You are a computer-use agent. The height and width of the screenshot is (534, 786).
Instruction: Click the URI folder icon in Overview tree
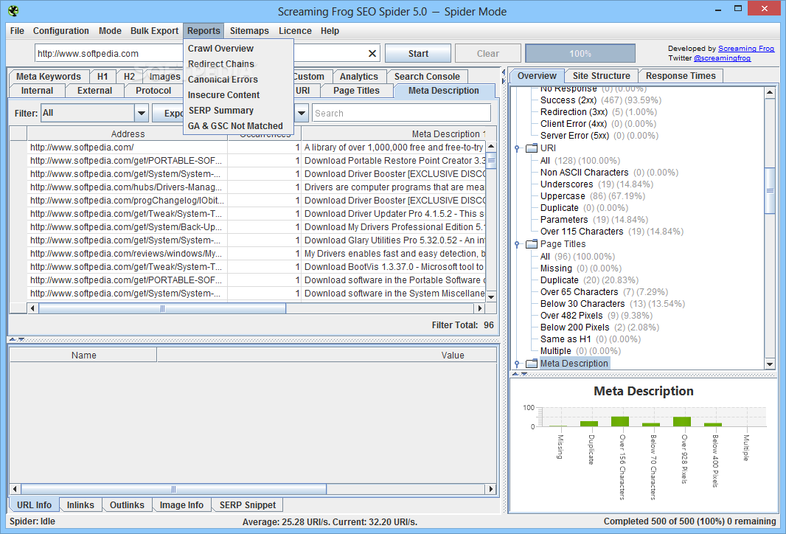click(532, 148)
